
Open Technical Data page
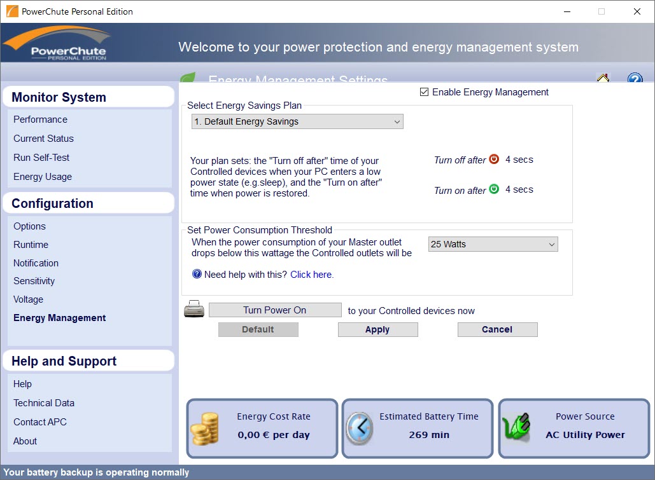click(x=44, y=403)
